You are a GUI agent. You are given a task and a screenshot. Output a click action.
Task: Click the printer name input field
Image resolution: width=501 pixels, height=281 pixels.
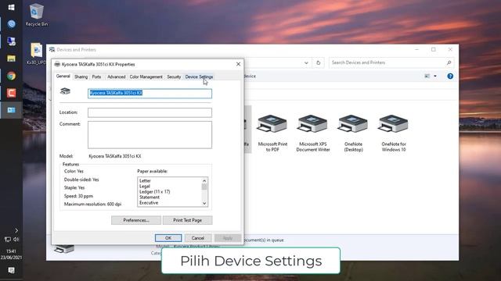coord(150,94)
